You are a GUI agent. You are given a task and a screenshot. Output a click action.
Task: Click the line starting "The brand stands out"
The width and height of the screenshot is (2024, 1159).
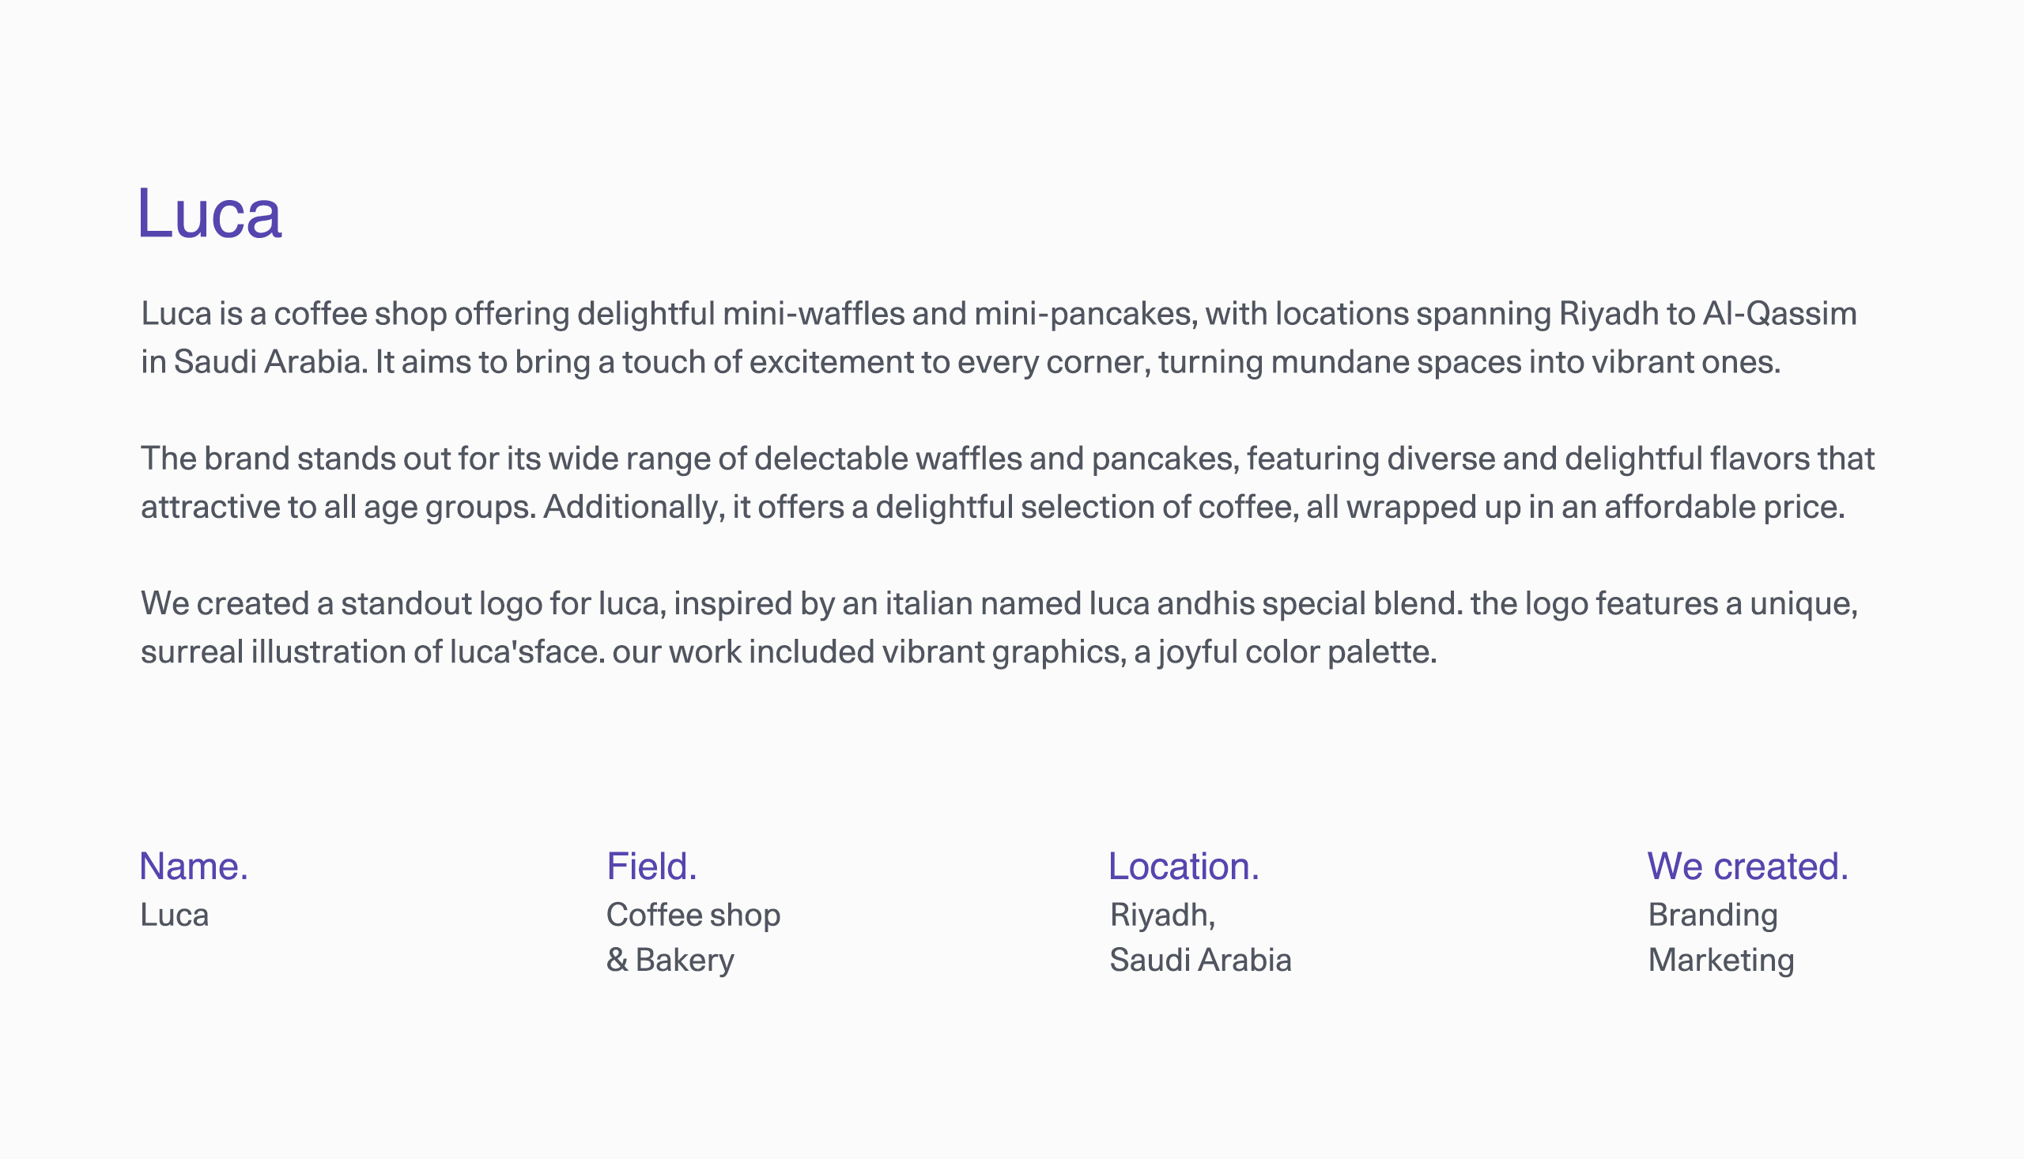click(1006, 459)
